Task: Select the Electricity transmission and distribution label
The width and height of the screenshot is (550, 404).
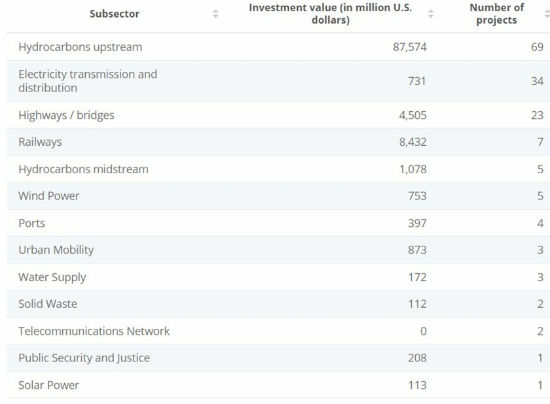Action: pyautogui.click(x=88, y=81)
